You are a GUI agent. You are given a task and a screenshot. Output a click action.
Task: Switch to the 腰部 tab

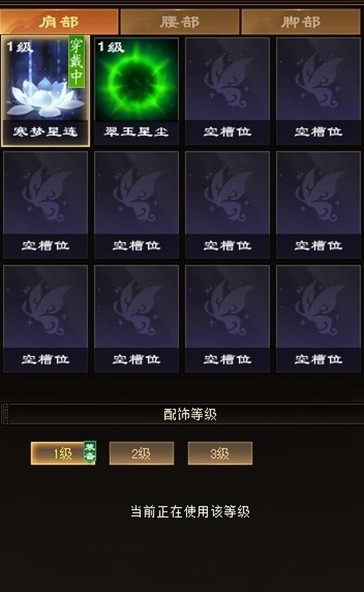(180, 21)
